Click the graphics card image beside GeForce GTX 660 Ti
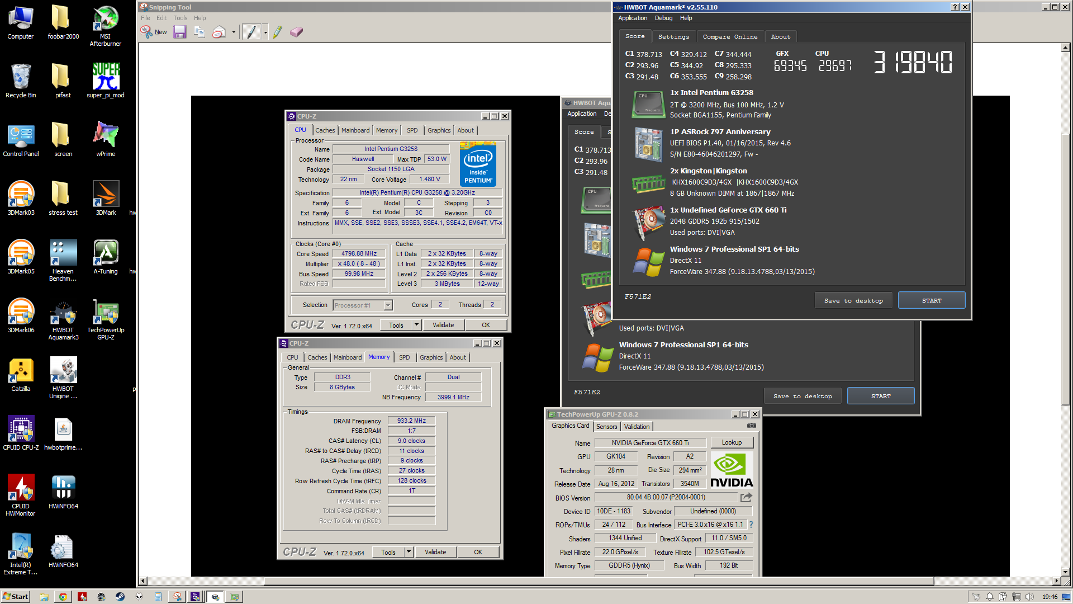Screen dimensions: 1073x604 tap(648, 223)
